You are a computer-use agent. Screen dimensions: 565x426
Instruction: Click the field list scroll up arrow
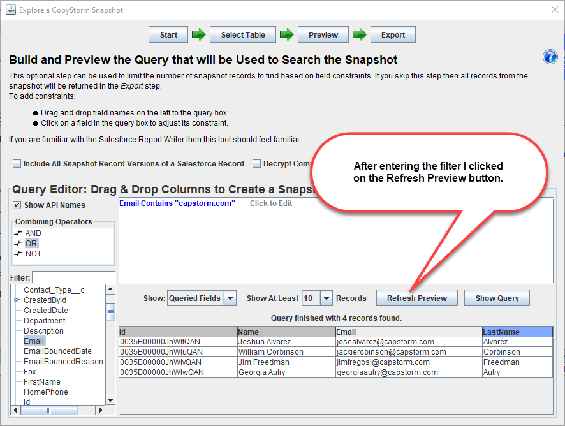pos(110,289)
